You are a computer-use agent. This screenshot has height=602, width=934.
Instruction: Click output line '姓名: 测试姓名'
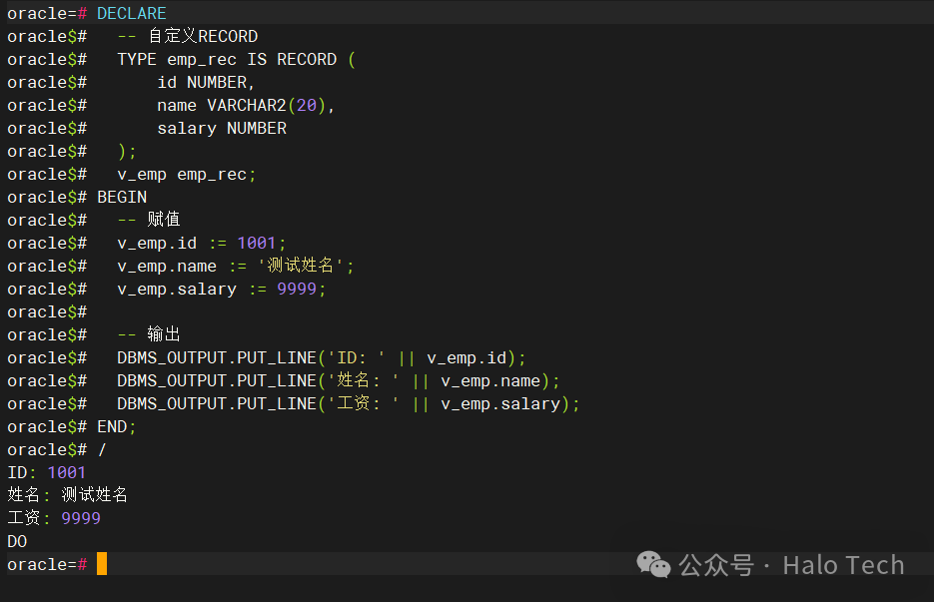(x=67, y=495)
